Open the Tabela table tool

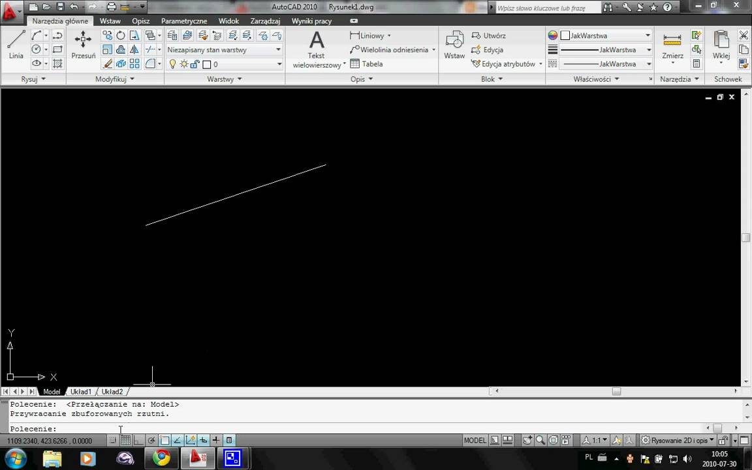pyautogui.click(x=366, y=64)
